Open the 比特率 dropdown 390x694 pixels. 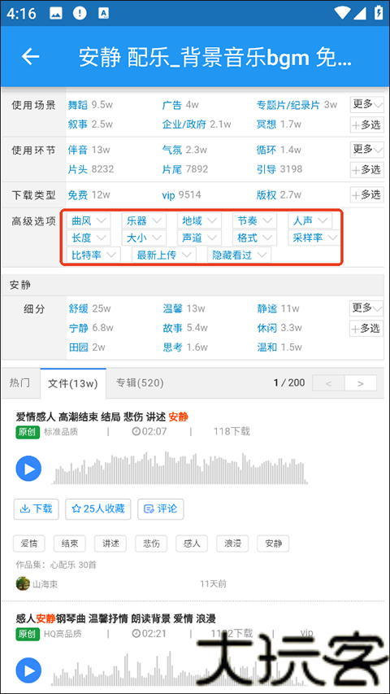pyautogui.click(x=93, y=255)
